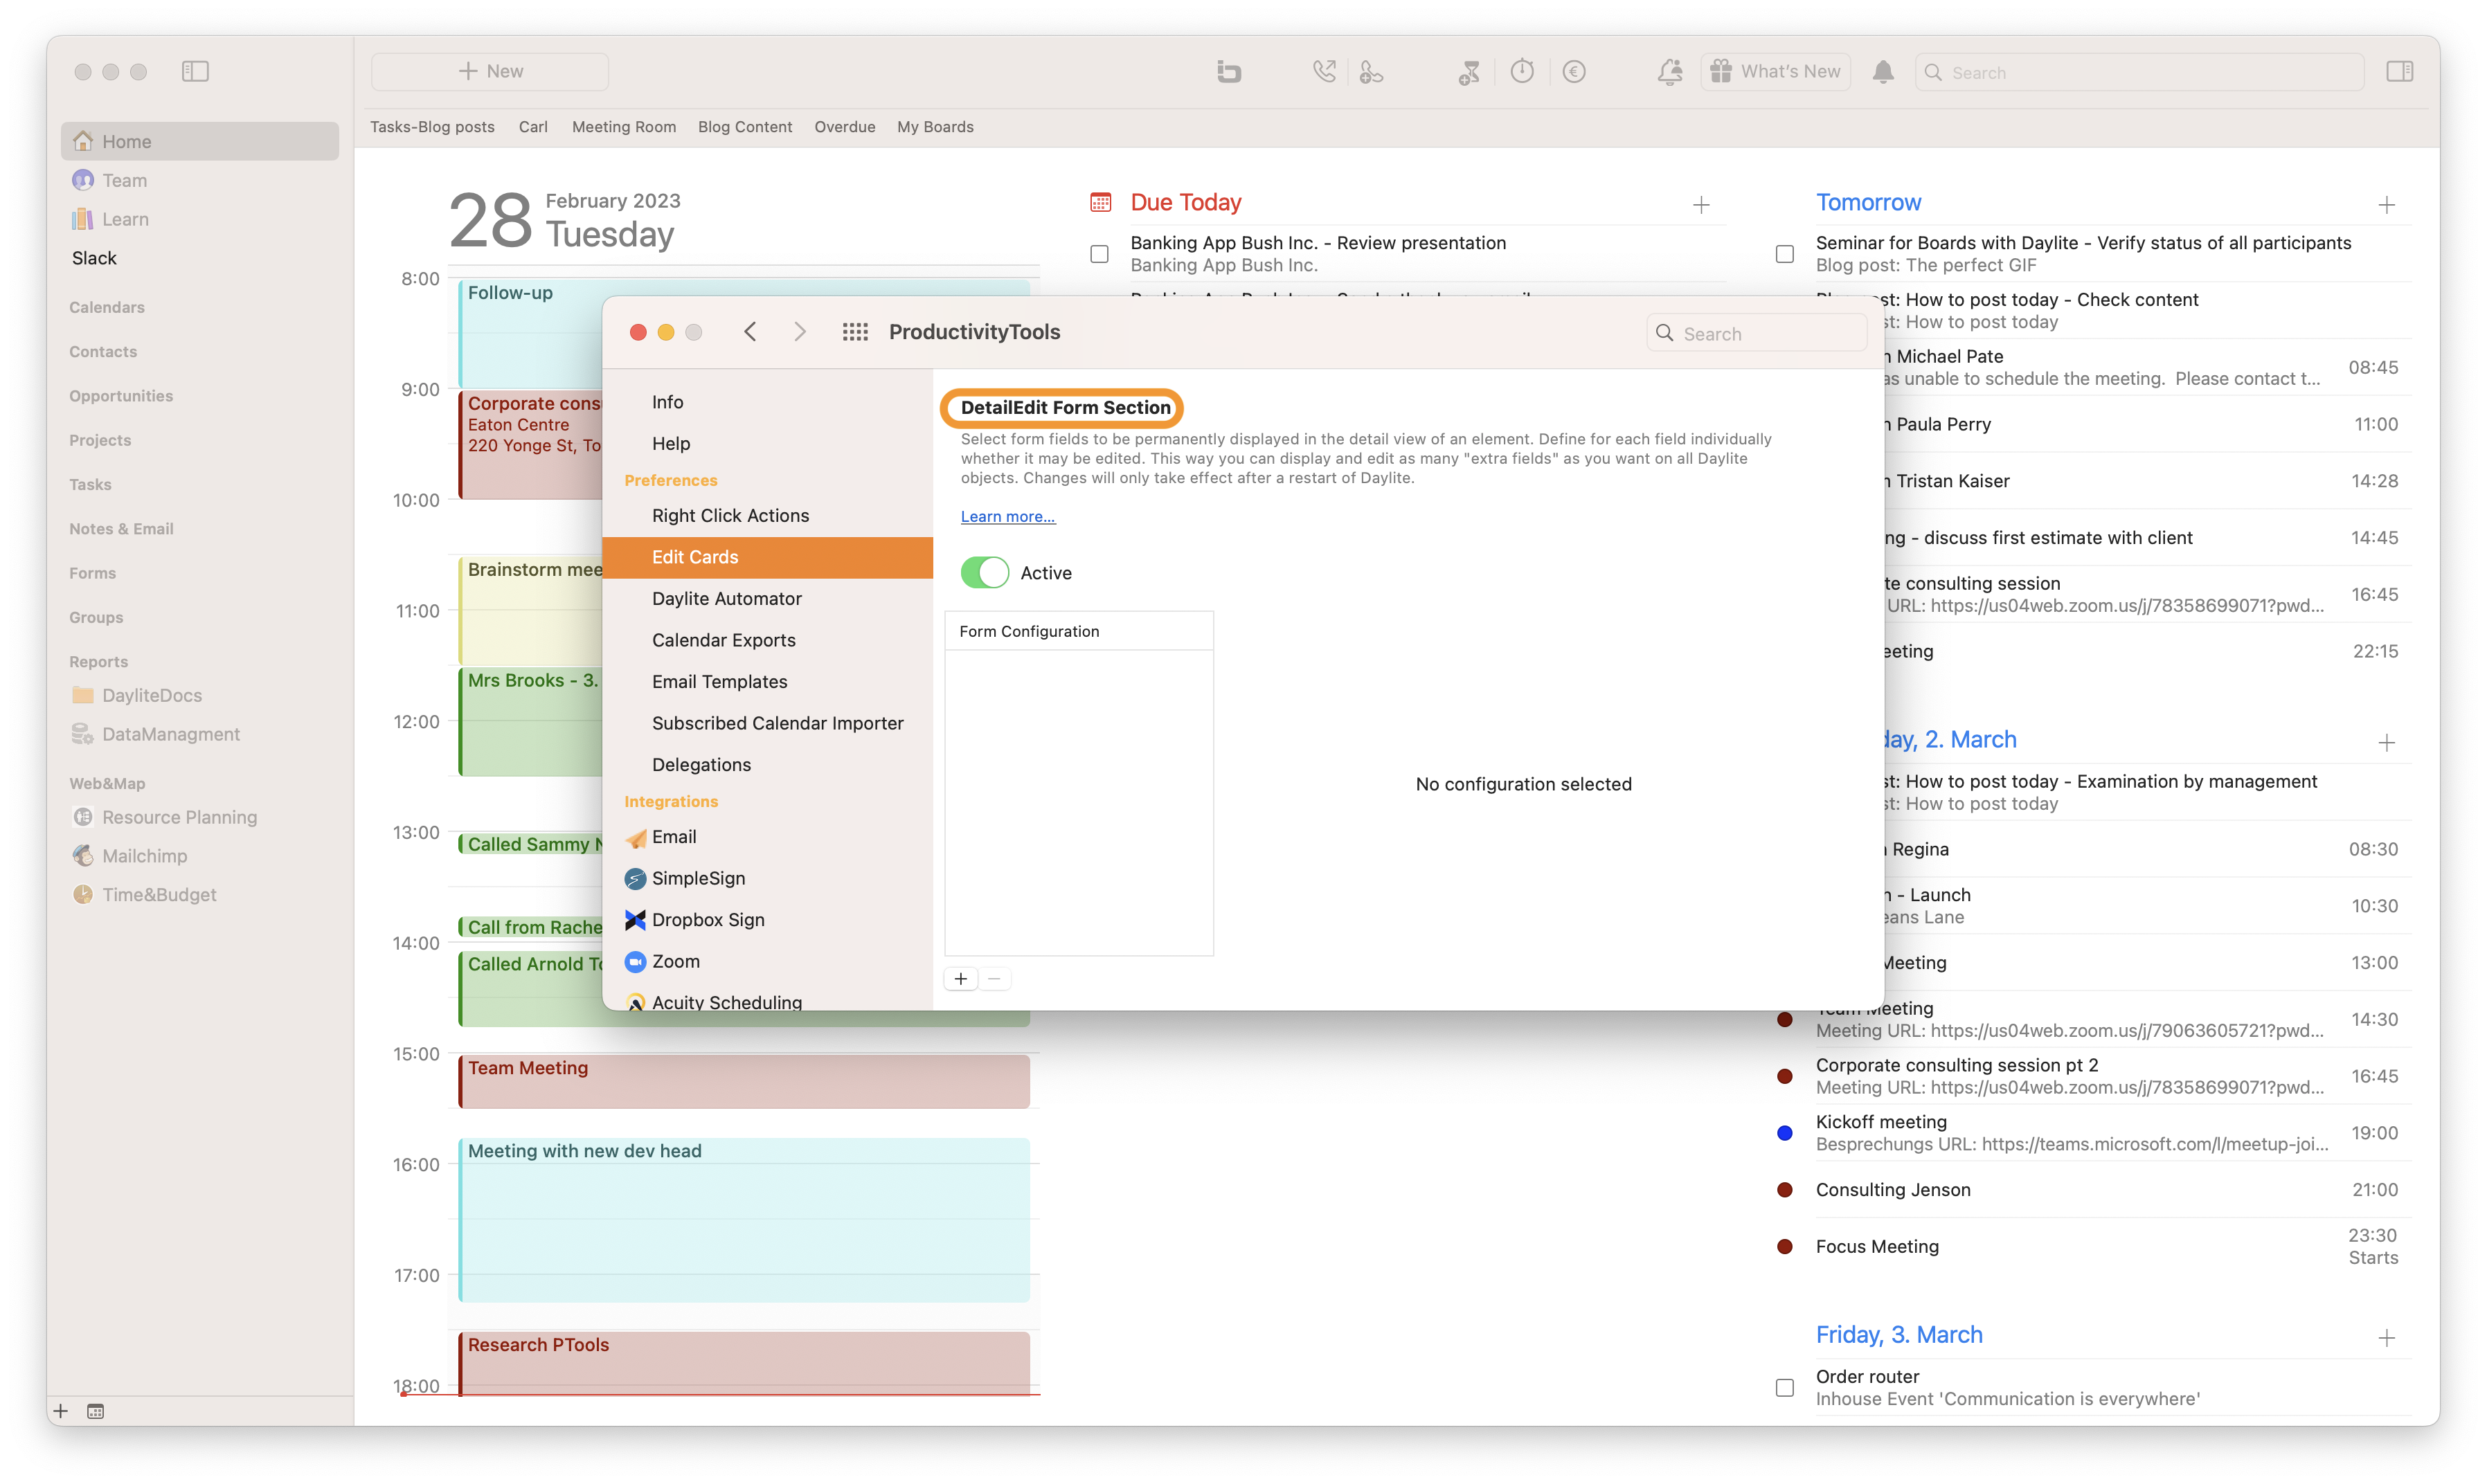
Task: Go forward in ProductivityTools window
Action: coord(800,332)
